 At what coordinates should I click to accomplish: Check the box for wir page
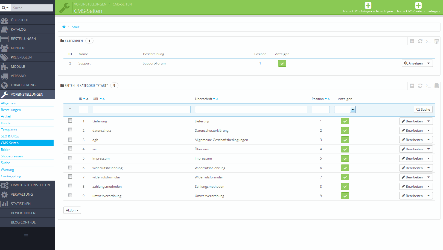point(70,149)
